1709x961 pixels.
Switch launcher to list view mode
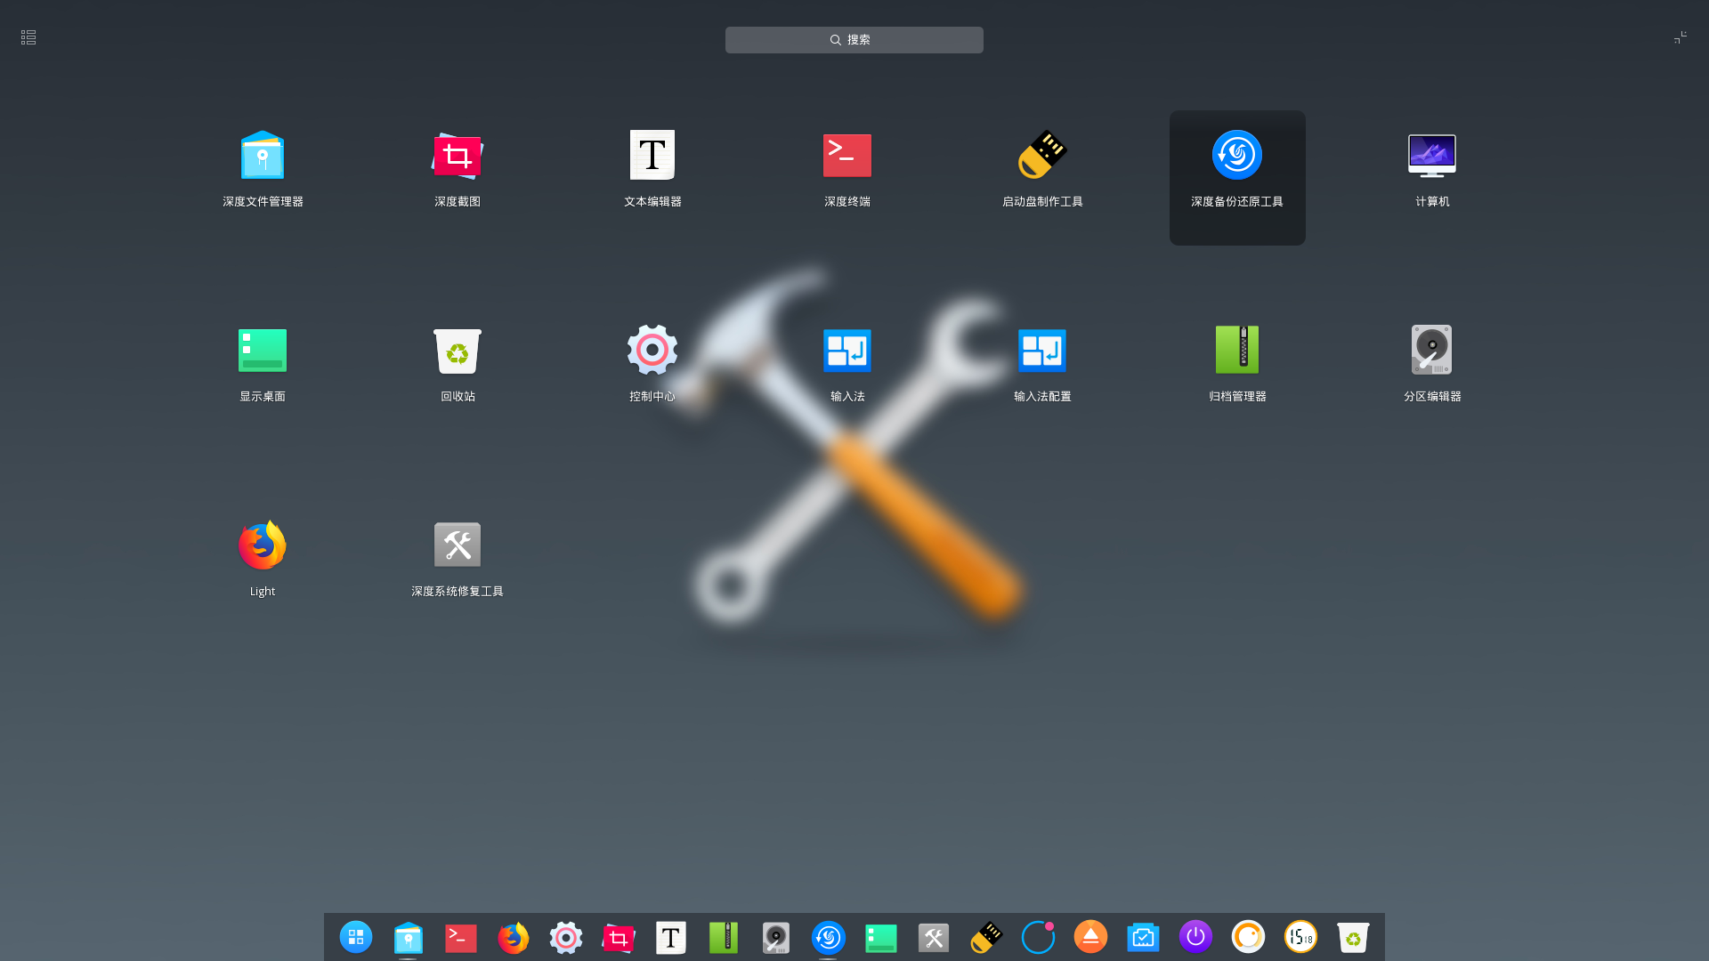point(28,37)
